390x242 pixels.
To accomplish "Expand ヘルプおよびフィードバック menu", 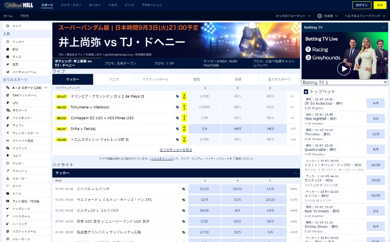I will (x=365, y=16).
